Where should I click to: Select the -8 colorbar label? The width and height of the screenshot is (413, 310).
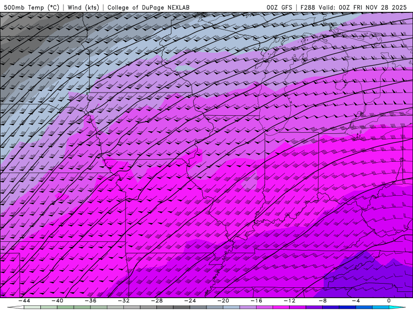323,301
